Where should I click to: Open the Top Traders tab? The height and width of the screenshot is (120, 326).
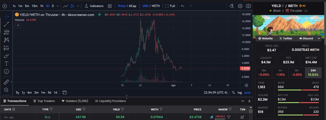coord(44,101)
